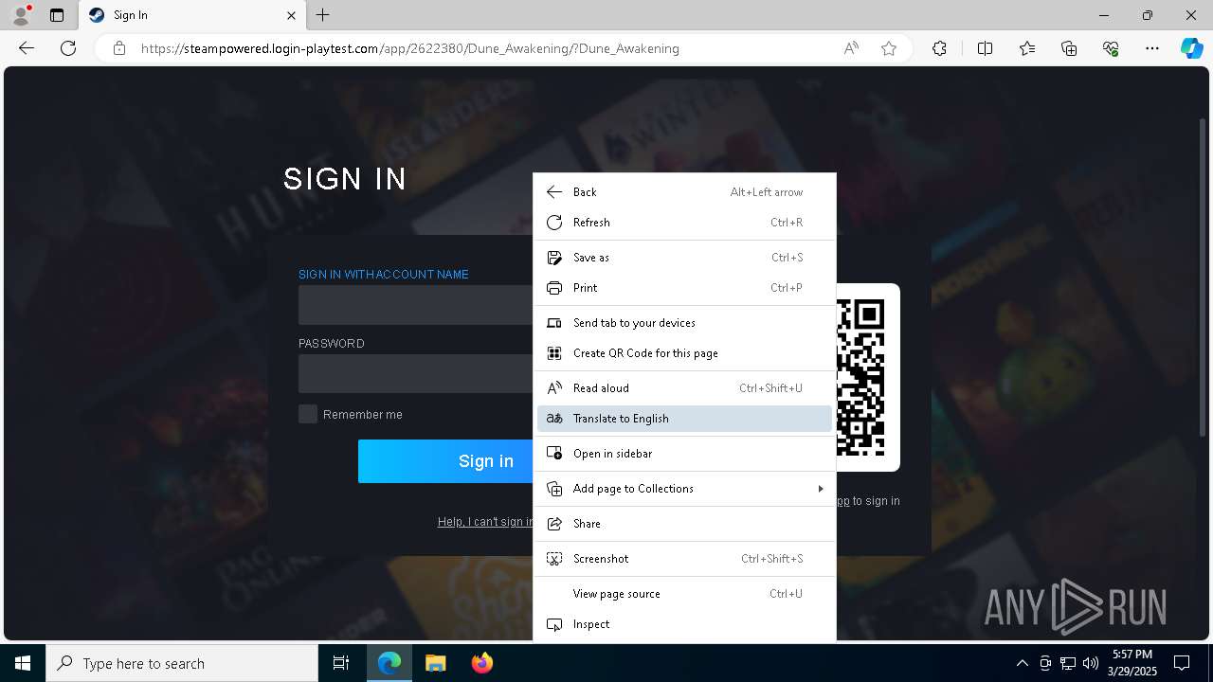The image size is (1213, 682).
Task: Open the Read aloud icon in address bar
Action: (851, 48)
